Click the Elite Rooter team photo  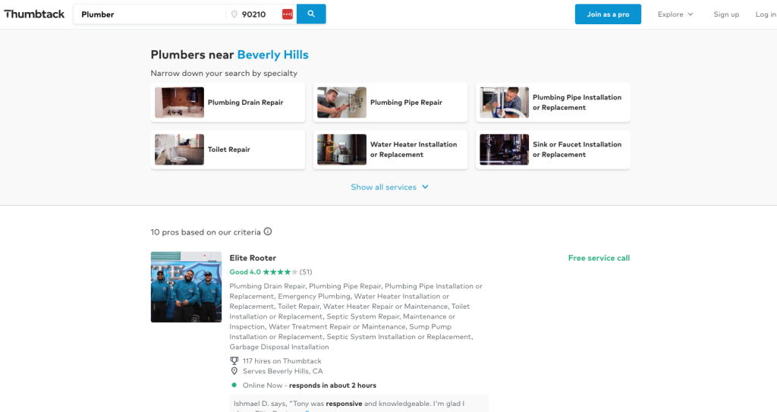click(x=187, y=287)
